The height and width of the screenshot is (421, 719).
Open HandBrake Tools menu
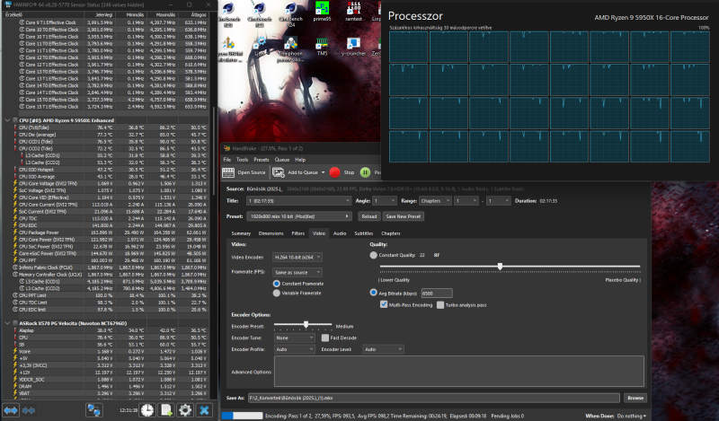tap(242, 160)
